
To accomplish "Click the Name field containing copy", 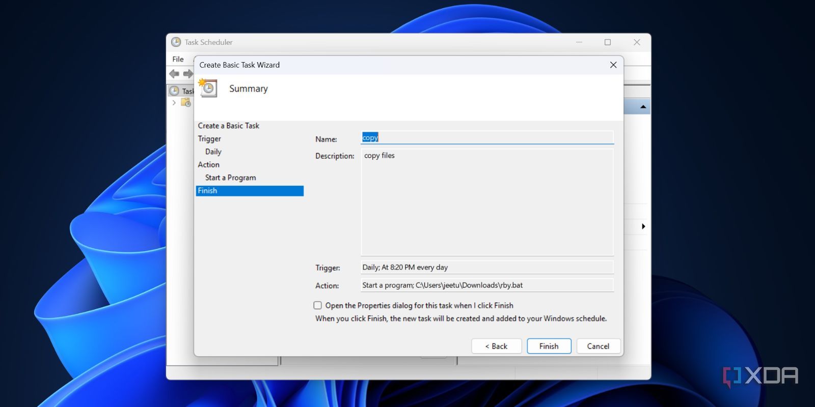I will [x=487, y=137].
